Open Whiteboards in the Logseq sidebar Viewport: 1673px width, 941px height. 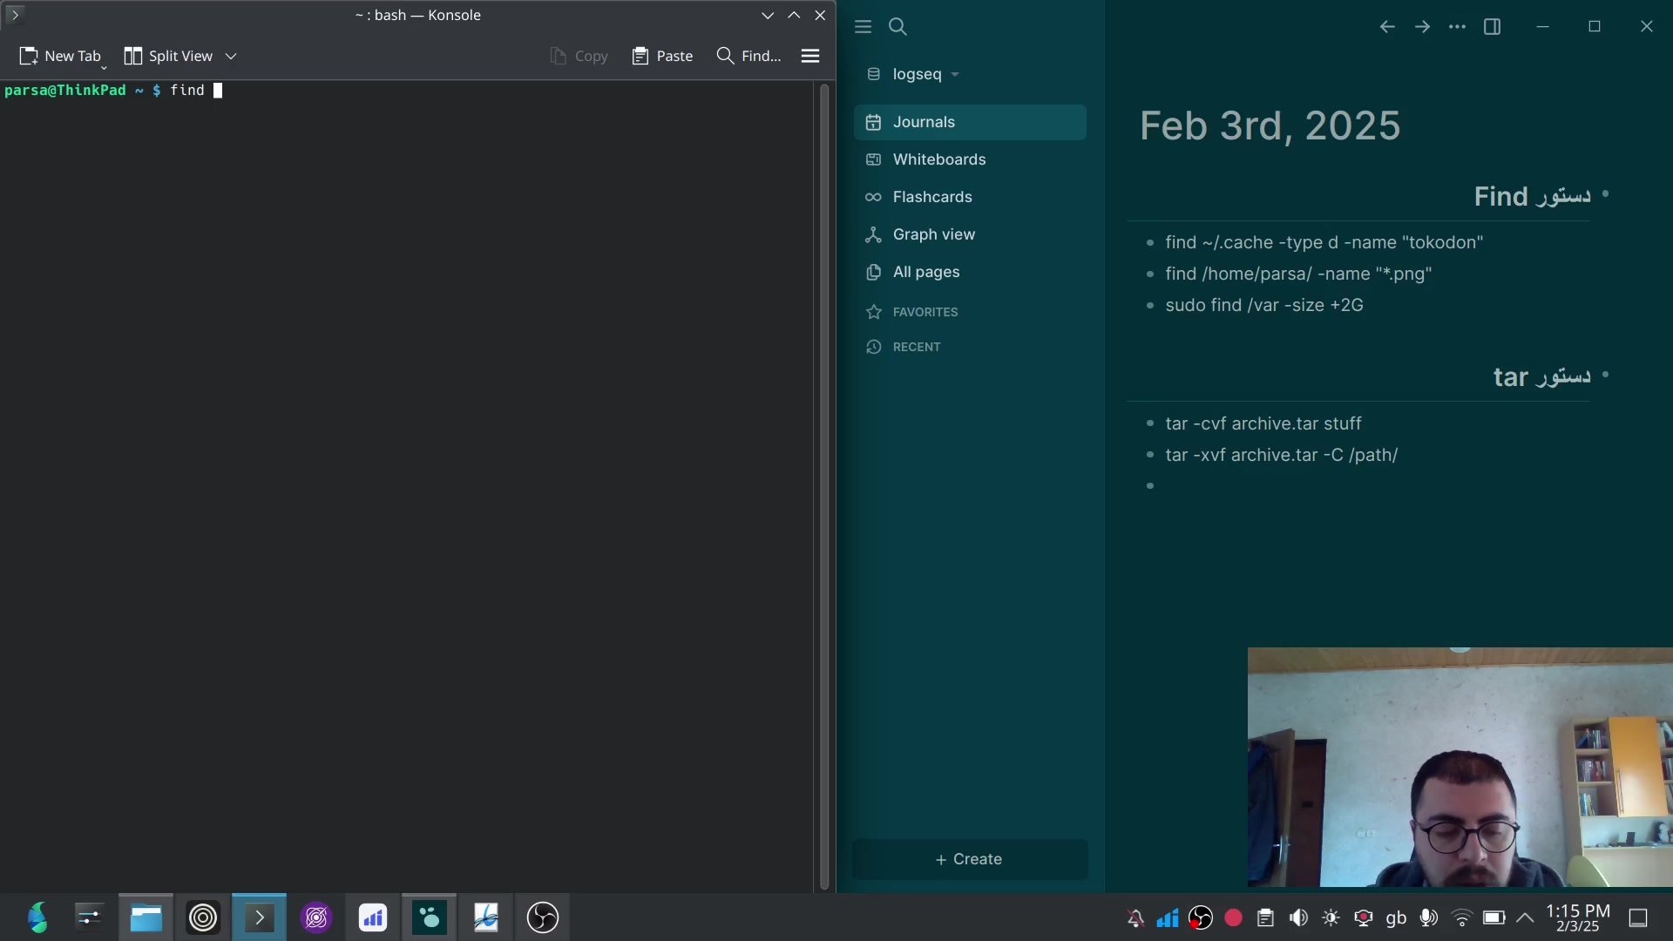coord(938,159)
